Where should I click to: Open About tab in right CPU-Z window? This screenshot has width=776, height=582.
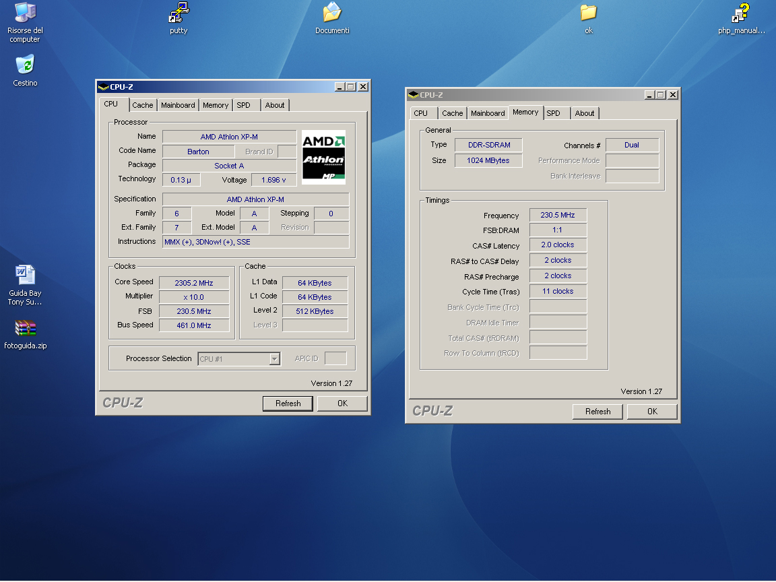point(585,113)
